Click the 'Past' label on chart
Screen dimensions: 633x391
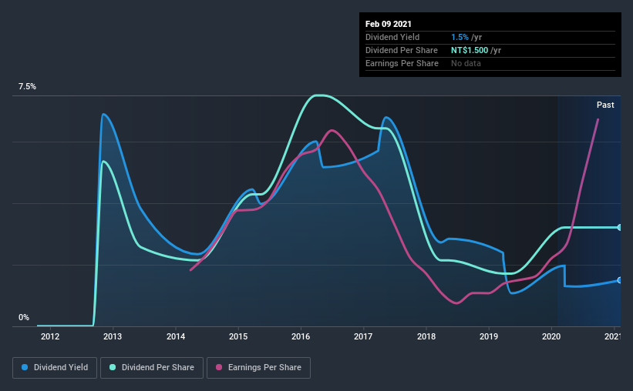605,105
